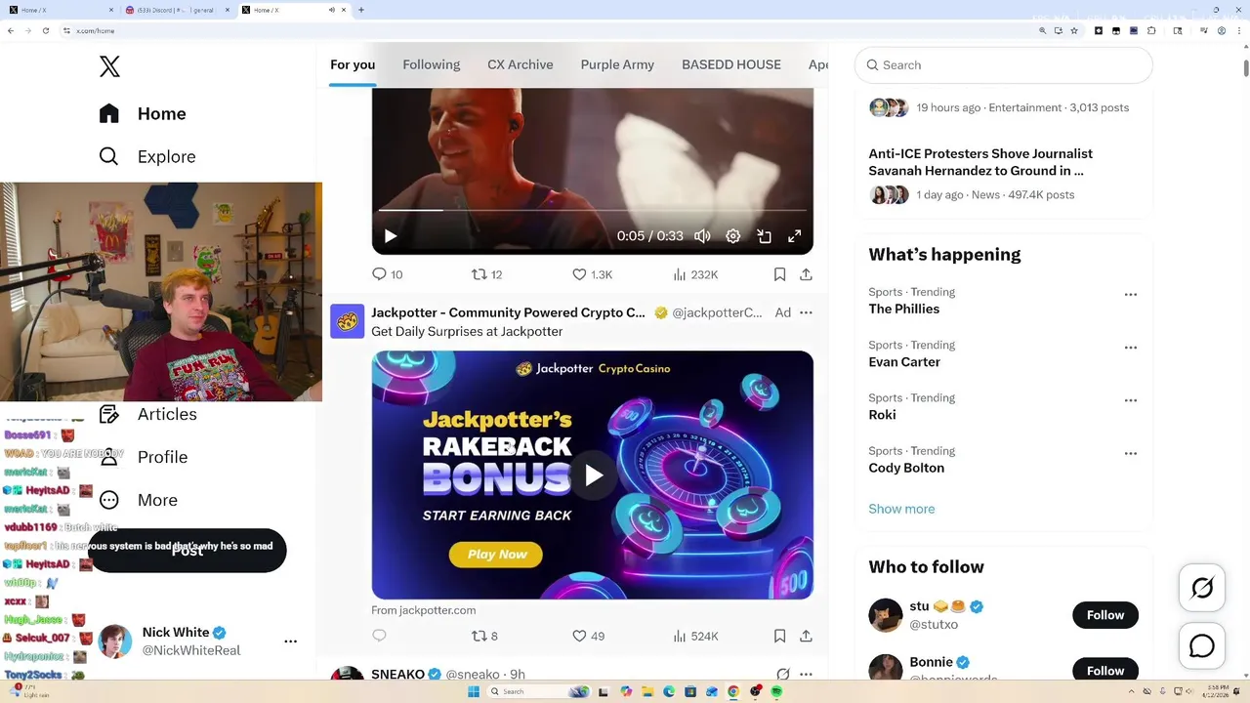Open stu profile avatar

886,615
